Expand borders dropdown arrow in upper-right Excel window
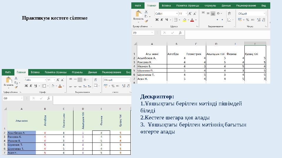 tap(179, 20)
